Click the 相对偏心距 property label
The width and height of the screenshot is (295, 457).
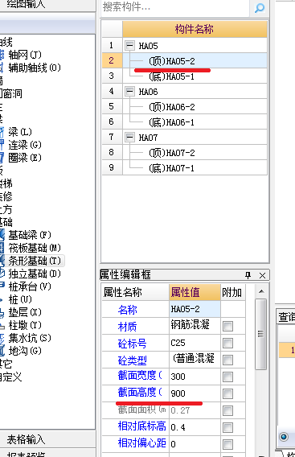point(141,443)
